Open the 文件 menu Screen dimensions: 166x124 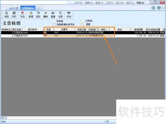(x=78, y=3)
